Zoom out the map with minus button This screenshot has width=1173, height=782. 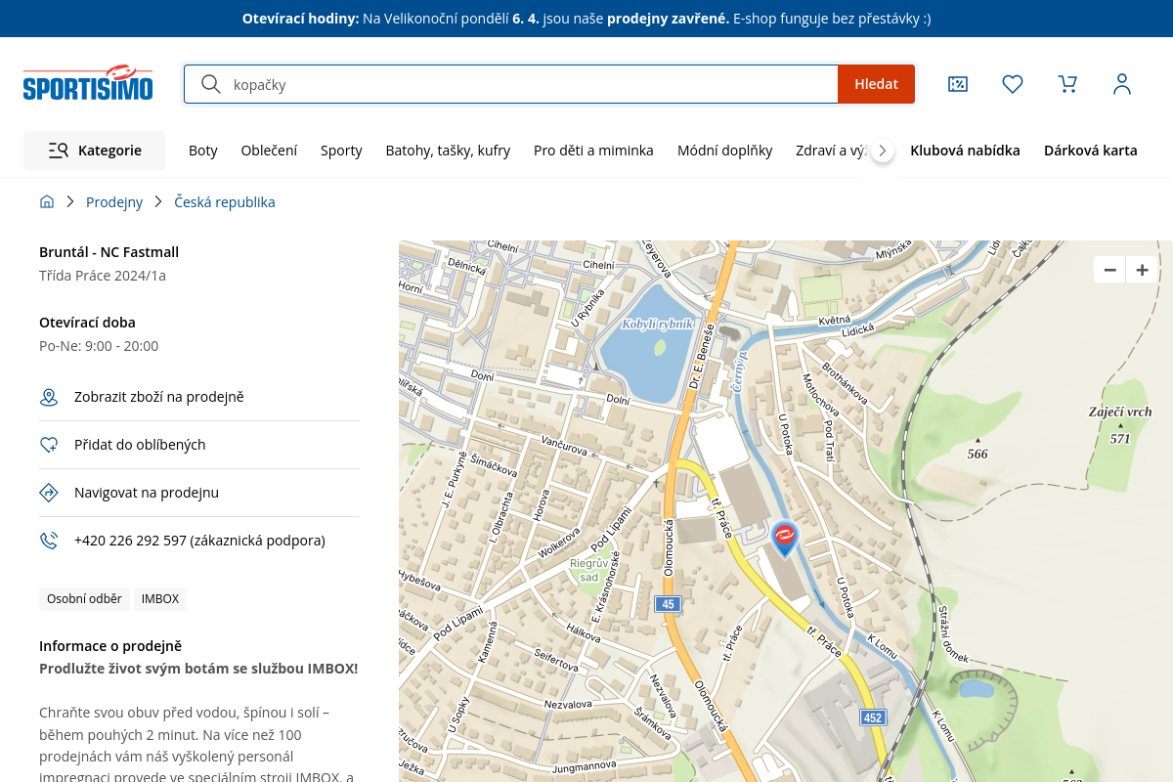click(1109, 270)
